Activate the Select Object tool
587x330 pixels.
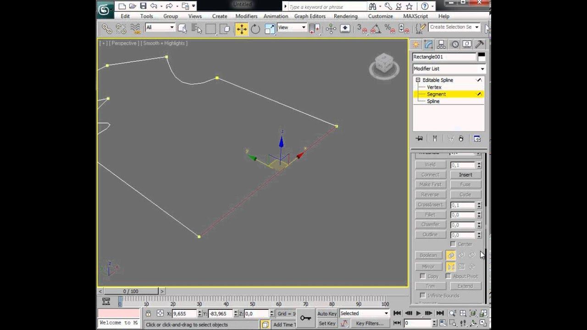click(183, 29)
